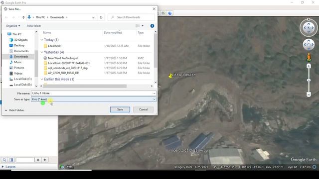Create a New folder
This screenshot has height=179, width=319.
(34, 26)
